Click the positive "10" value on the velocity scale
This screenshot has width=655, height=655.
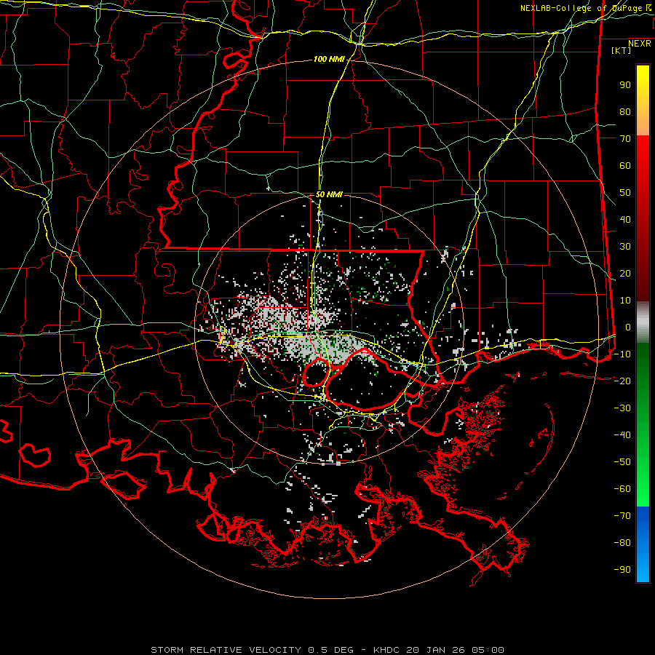(x=625, y=301)
